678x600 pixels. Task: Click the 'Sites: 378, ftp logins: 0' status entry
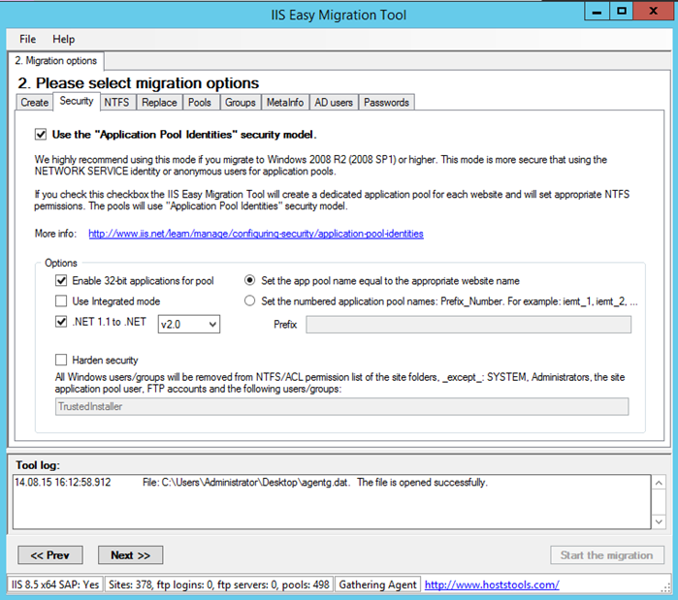pos(219,584)
